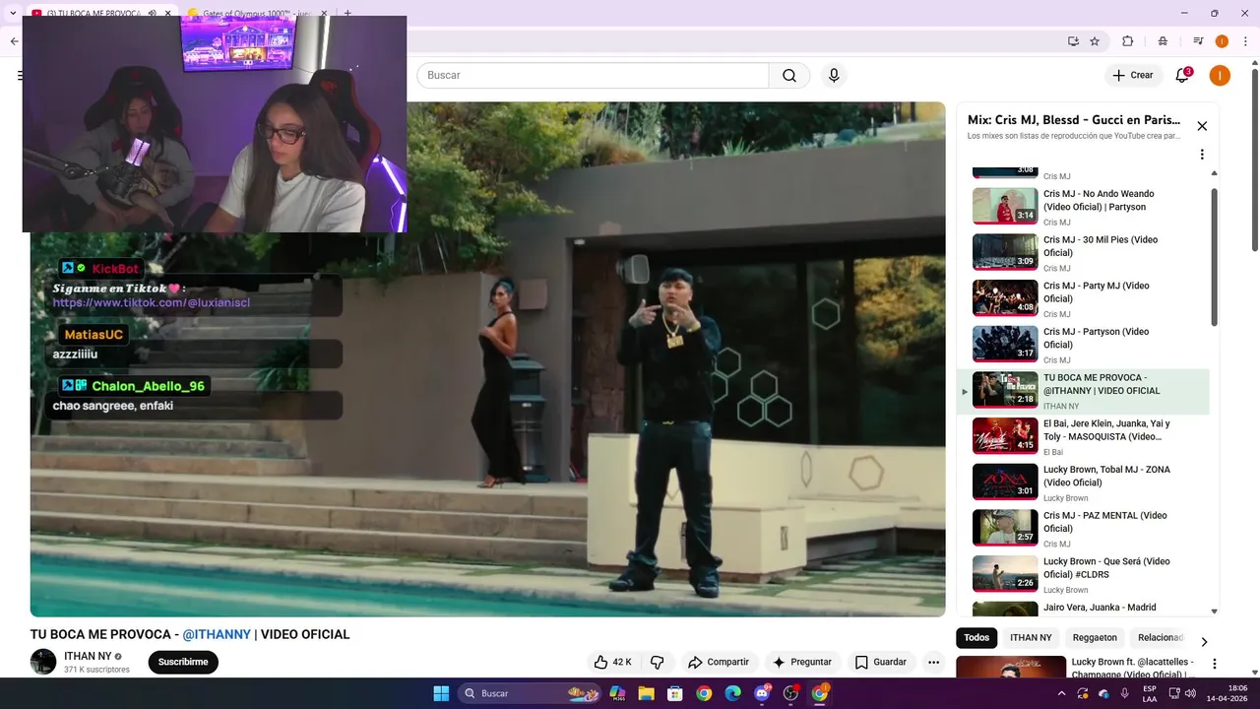Screen dimensions: 1260x709
Task: Click the playlist scrollbar thumb
Action: pos(1214,258)
